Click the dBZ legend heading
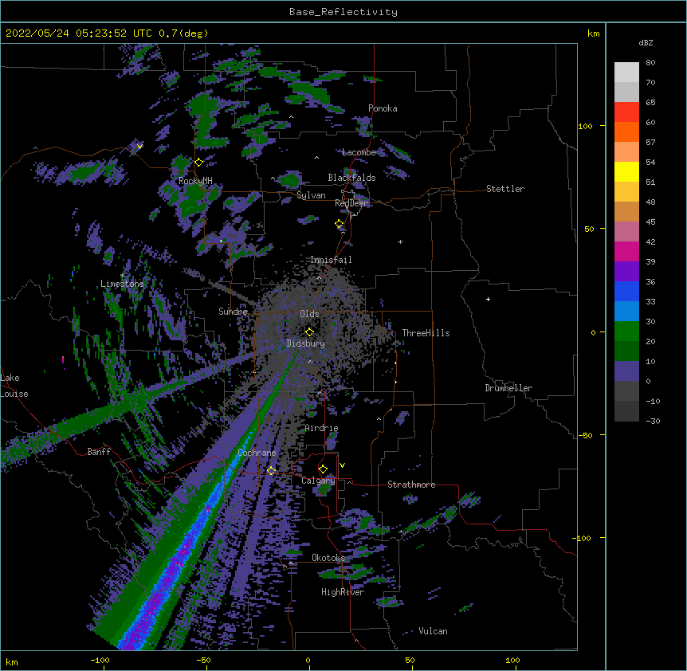Viewport: 687px width, 671px height. (646, 42)
